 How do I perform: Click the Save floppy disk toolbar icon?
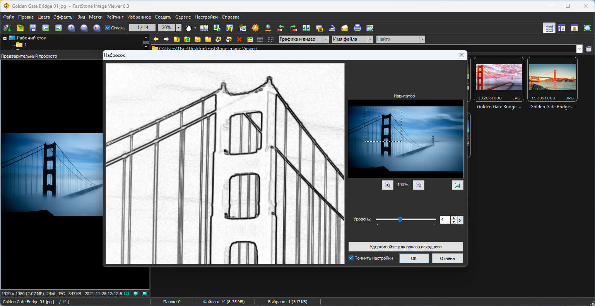pyautogui.click(x=33, y=28)
